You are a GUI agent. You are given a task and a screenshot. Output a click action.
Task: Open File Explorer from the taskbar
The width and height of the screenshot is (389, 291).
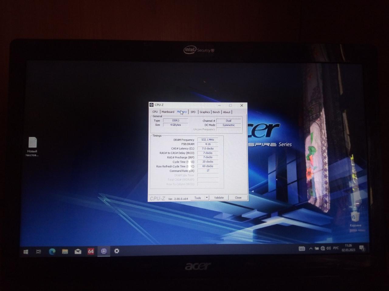pos(65,252)
